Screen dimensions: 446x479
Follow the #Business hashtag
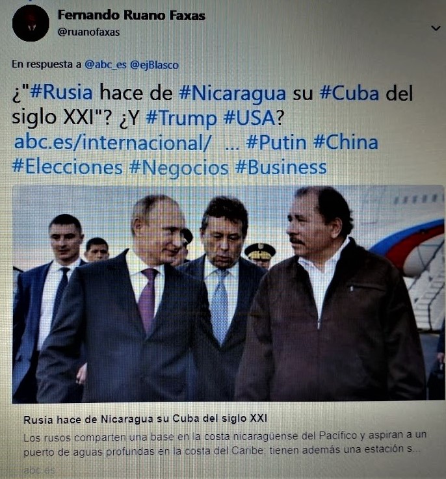coord(281,168)
